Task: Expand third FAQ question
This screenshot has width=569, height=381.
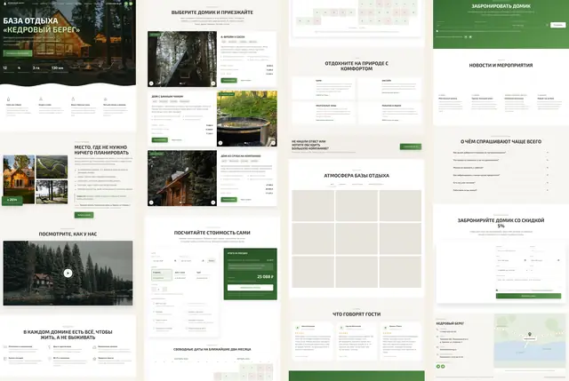Action: click(501, 168)
